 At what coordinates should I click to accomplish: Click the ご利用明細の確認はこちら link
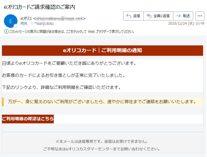(28, 119)
